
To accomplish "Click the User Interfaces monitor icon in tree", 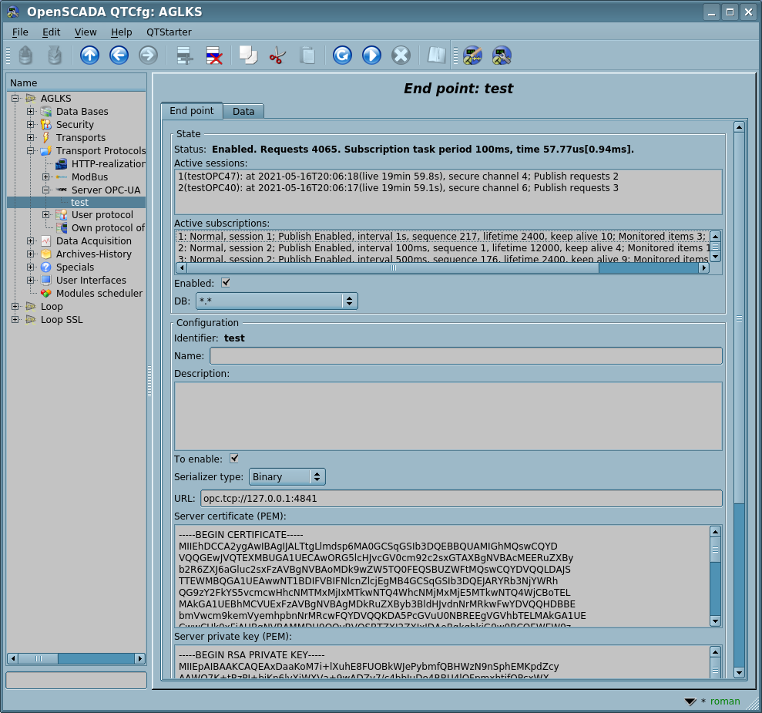I will 46,280.
